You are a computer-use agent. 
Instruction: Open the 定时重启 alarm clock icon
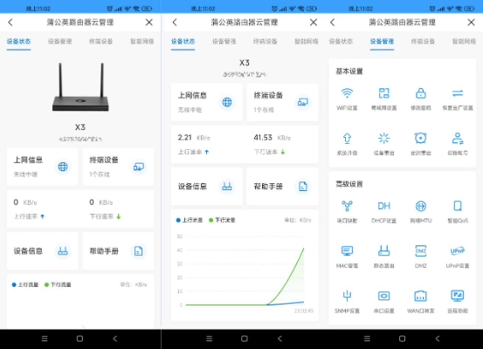[421, 138]
